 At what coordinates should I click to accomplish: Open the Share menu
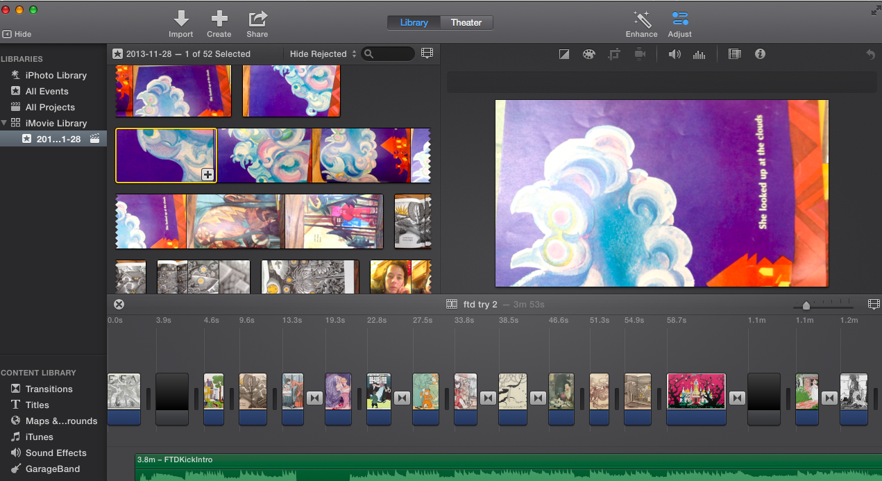pos(257,19)
